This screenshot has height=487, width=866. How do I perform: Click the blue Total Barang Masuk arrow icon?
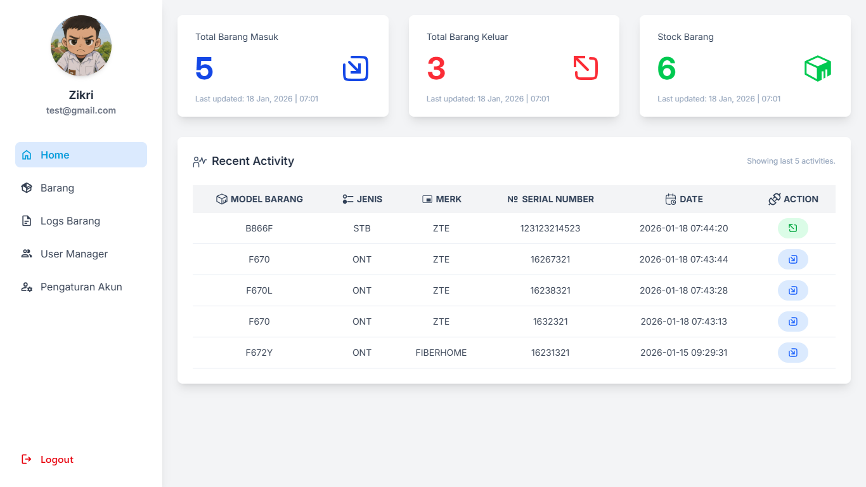click(x=355, y=68)
